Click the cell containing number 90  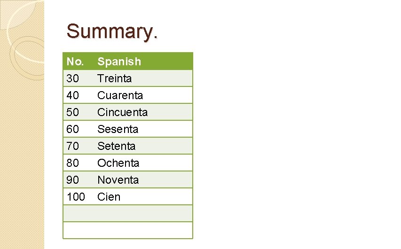pos(73,180)
